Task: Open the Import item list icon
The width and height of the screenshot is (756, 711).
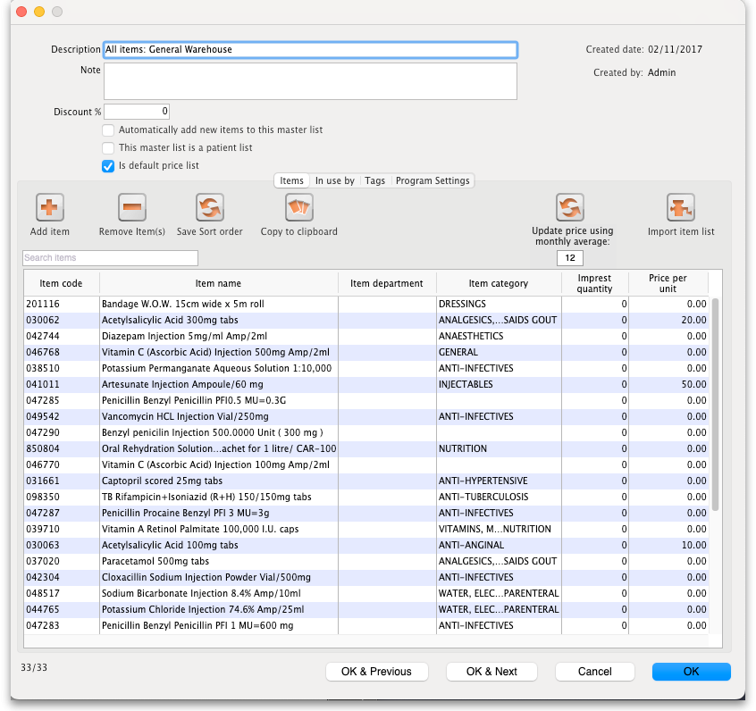Action: [681, 208]
